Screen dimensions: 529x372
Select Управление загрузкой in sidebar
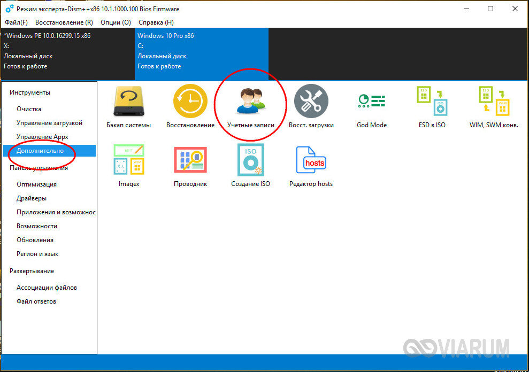(49, 123)
